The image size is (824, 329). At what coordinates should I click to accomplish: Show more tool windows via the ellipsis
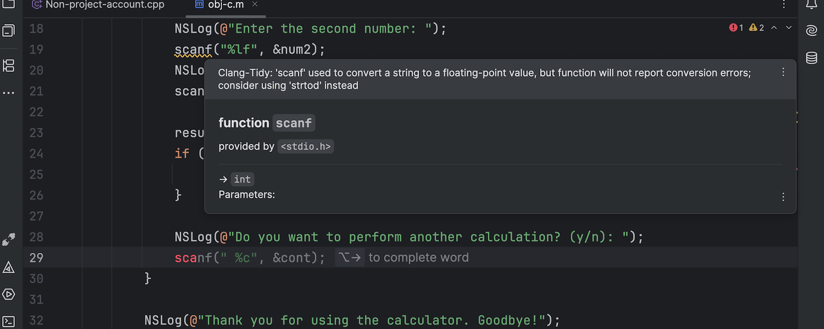click(x=9, y=93)
